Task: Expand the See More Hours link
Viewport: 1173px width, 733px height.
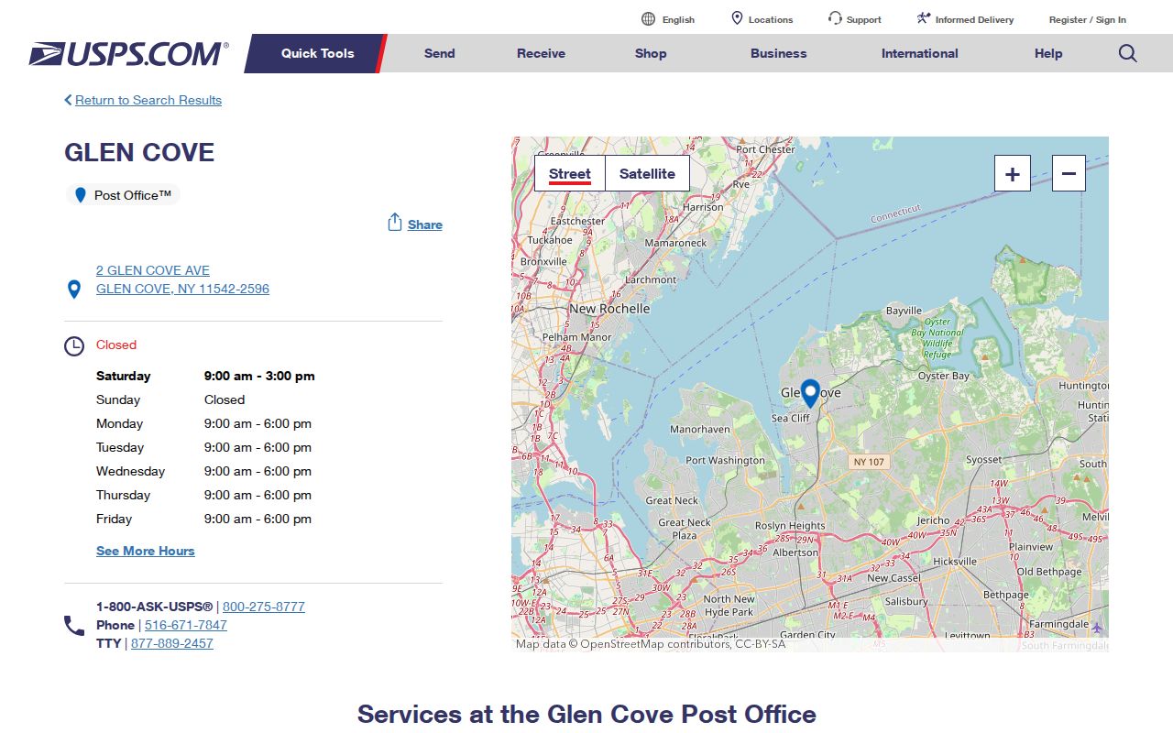Action: [146, 551]
